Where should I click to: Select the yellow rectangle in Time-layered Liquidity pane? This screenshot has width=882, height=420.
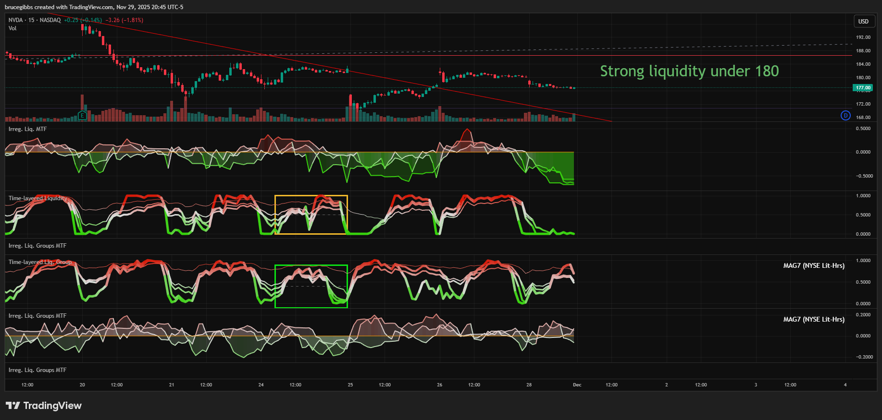[311, 196]
